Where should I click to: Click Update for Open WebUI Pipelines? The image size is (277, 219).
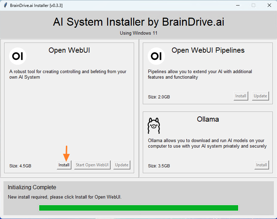pyautogui.click(x=260, y=96)
